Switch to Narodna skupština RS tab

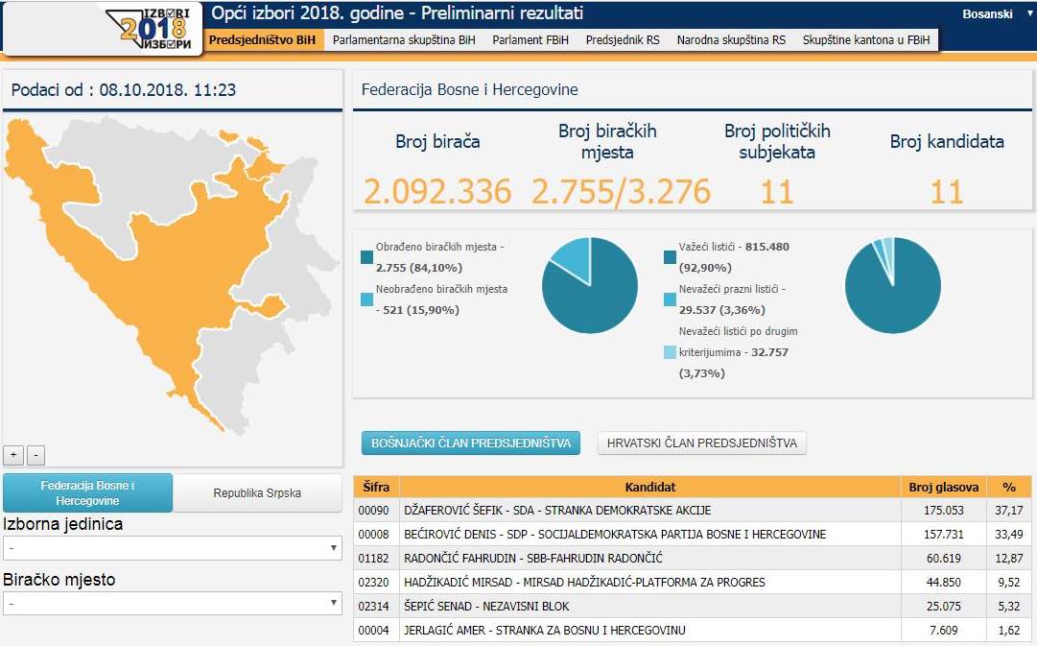(730, 40)
